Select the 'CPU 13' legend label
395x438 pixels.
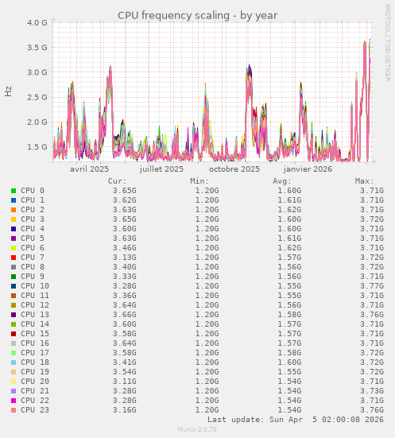35,315
